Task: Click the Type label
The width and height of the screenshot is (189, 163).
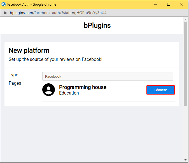Action: click(13, 75)
